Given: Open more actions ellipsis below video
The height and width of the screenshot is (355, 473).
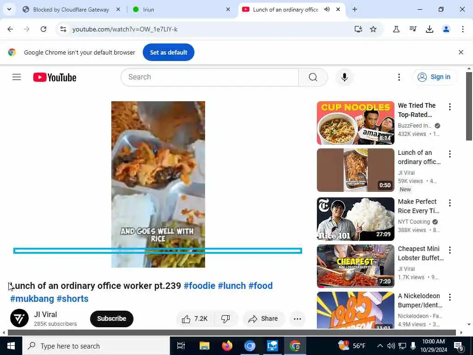Looking at the screenshot, I should [297, 319].
